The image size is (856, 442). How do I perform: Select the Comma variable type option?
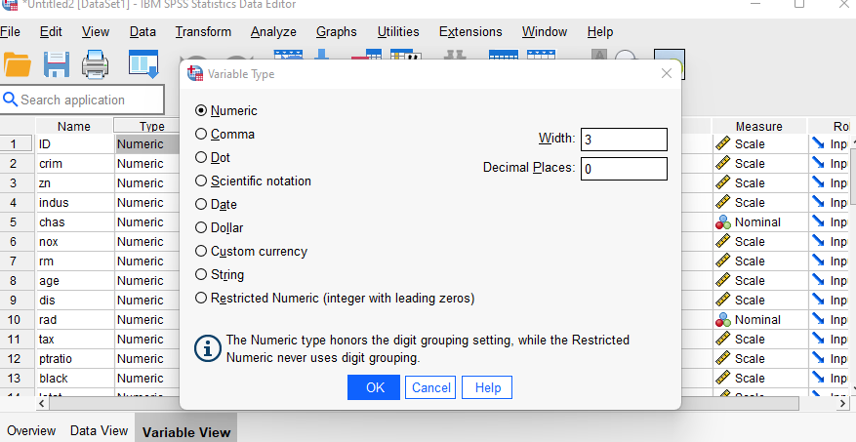coord(202,135)
